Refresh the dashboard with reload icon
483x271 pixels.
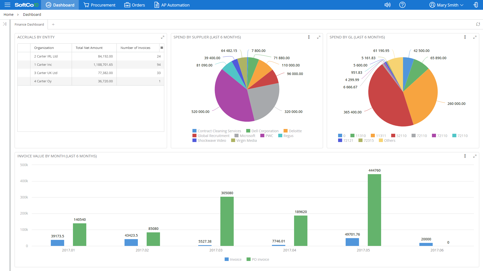tap(478, 24)
